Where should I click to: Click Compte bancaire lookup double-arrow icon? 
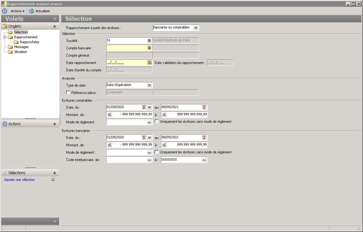tap(149, 48)
